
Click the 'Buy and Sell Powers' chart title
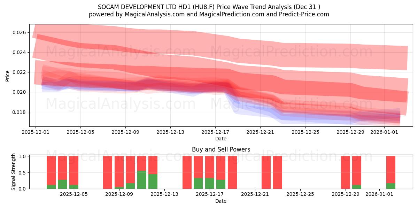[x=221, y=149]
